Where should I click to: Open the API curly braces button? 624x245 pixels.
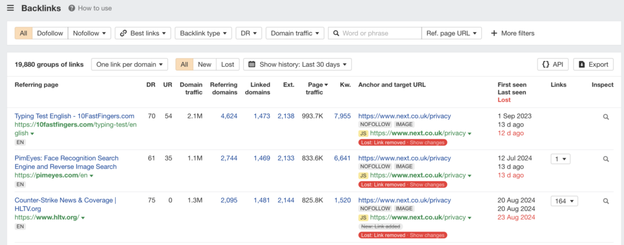pos(553,64)
